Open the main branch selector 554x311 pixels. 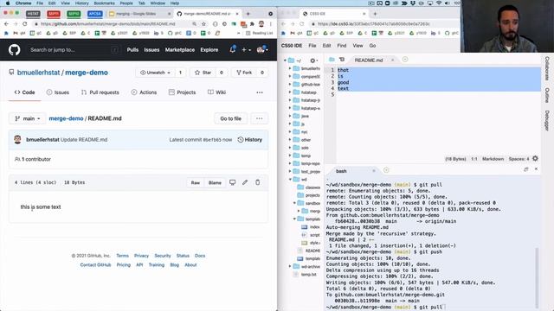tap(27, 118)
